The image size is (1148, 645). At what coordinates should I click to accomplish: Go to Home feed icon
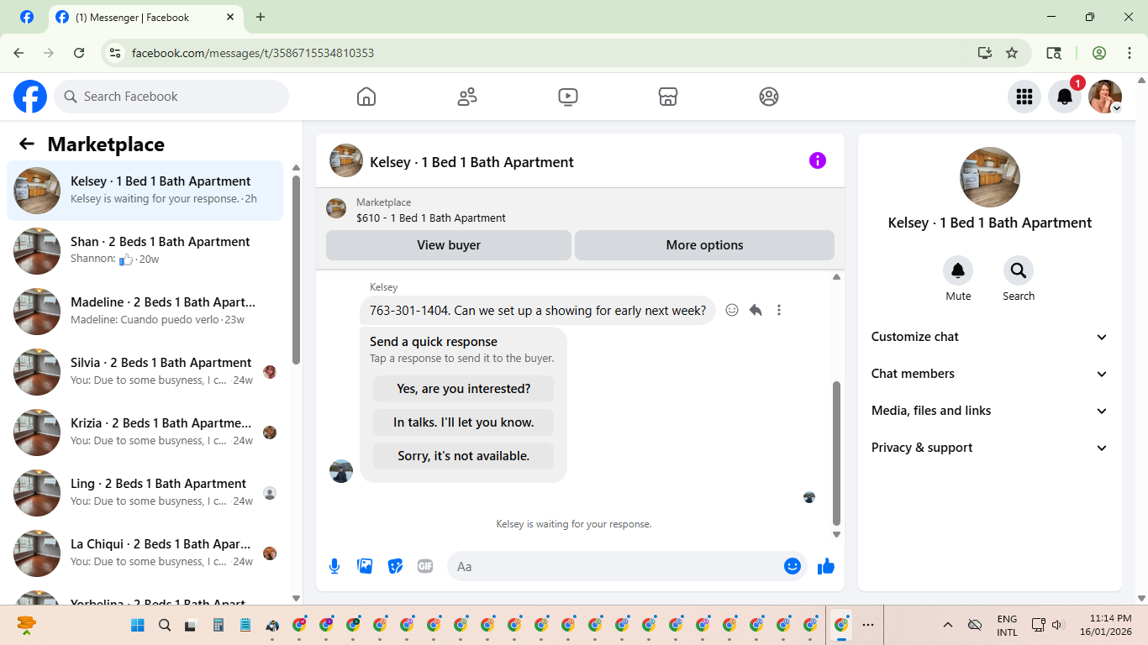pyautogui.click(x=366, y=97)
